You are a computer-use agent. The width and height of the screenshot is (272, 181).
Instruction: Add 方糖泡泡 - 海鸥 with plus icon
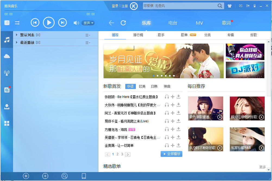pos(173,129)
